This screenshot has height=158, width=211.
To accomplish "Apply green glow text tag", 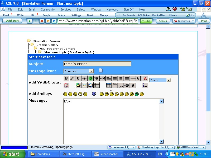I will click(x=90, y=78).
